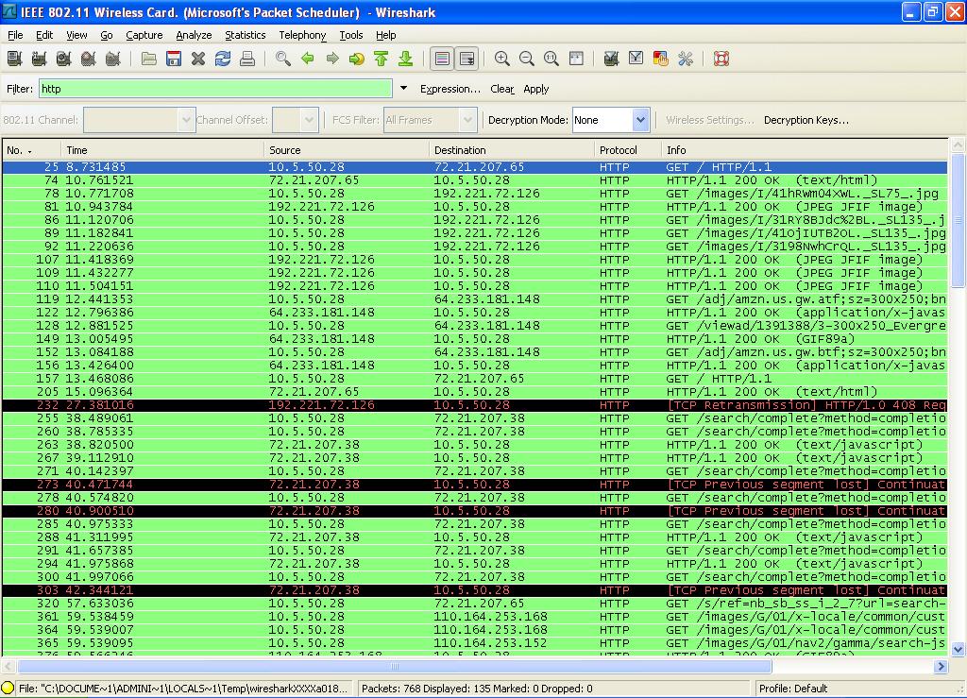Reset zoom to normal size
Image resolution: width=967 pixels, height=698 pixels.
pos(551,59)
